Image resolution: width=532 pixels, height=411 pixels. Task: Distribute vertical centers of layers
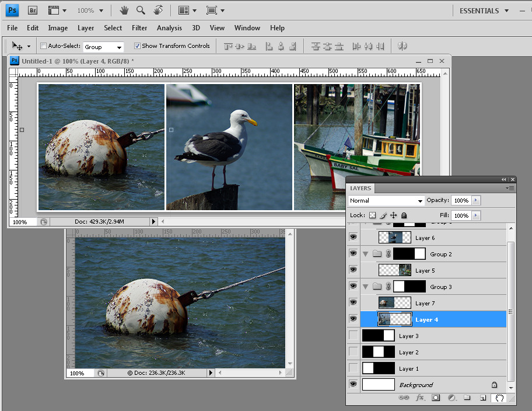coord(327,46)
